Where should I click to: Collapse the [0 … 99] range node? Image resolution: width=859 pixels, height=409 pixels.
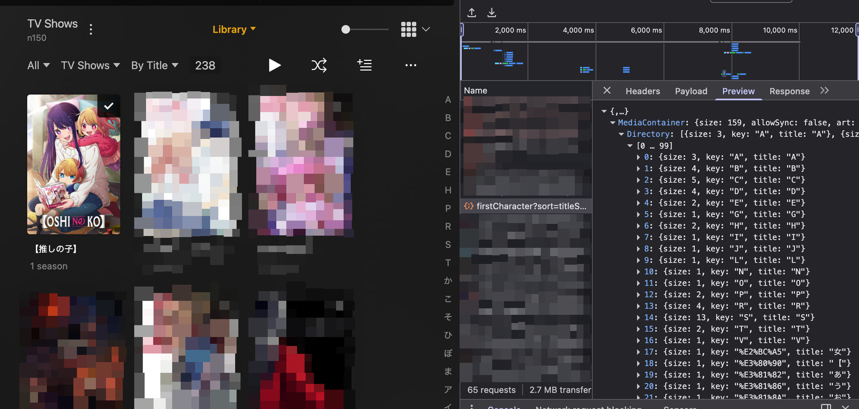click(x=630, y=146)
